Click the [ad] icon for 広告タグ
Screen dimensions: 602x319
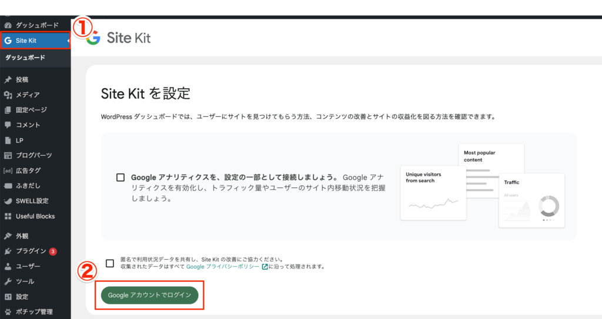(x=8, y=171)
